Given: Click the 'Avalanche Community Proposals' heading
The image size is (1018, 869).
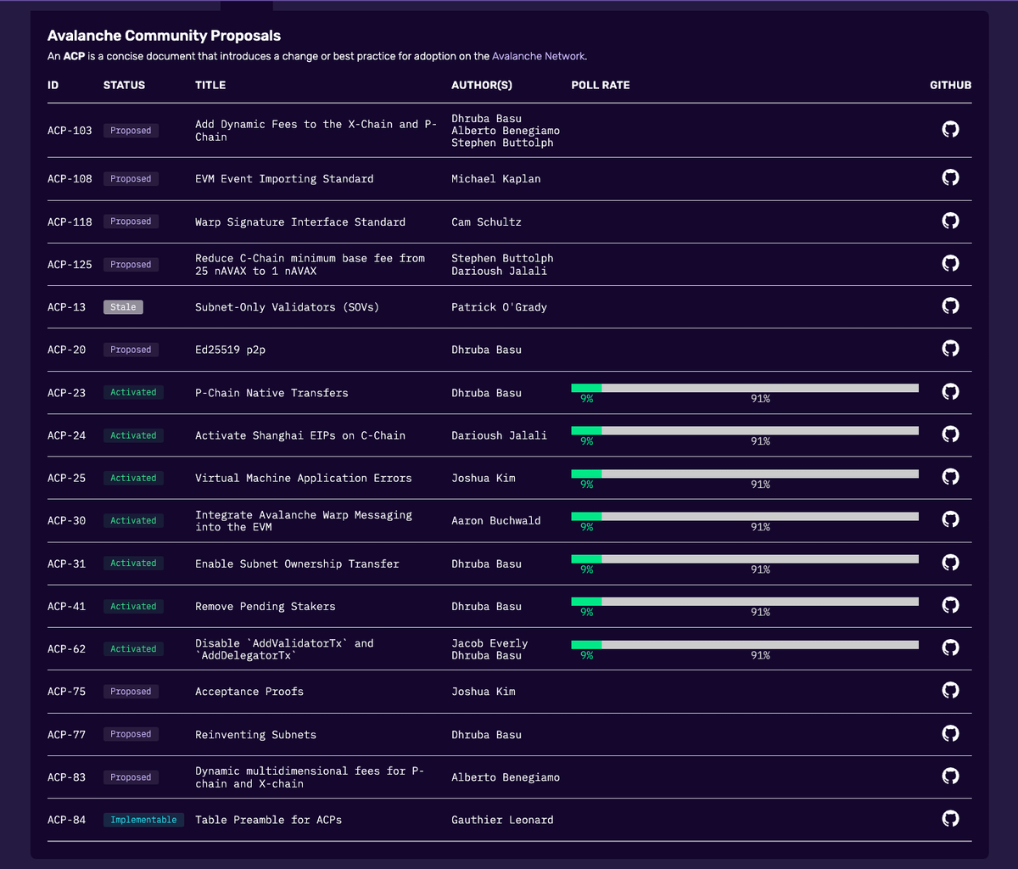Looking at the screenshot, I should 164,36.
